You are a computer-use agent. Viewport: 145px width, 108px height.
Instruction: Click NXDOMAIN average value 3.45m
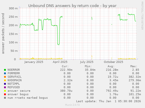click(114, 80)
